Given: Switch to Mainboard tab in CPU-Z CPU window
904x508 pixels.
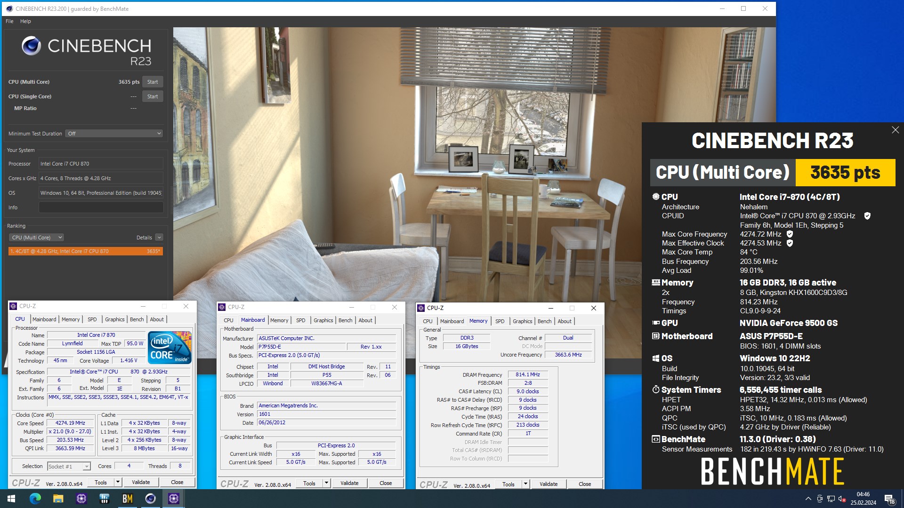Looking at the screenshot, I should (44, 319).
